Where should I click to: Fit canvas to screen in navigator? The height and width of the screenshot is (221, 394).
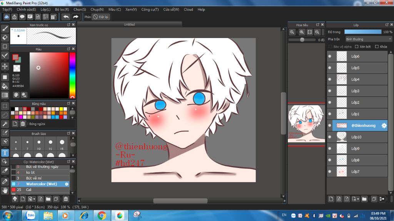click(x=310, y=32)
